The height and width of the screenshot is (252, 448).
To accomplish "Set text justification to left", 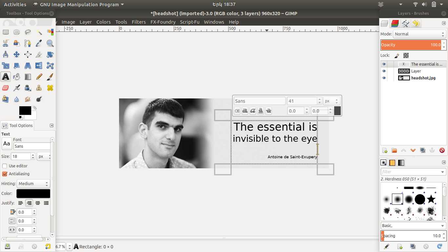I will [21, 203].
